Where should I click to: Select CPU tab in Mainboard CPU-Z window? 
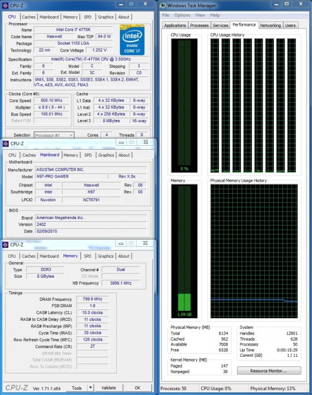[12, 155]
